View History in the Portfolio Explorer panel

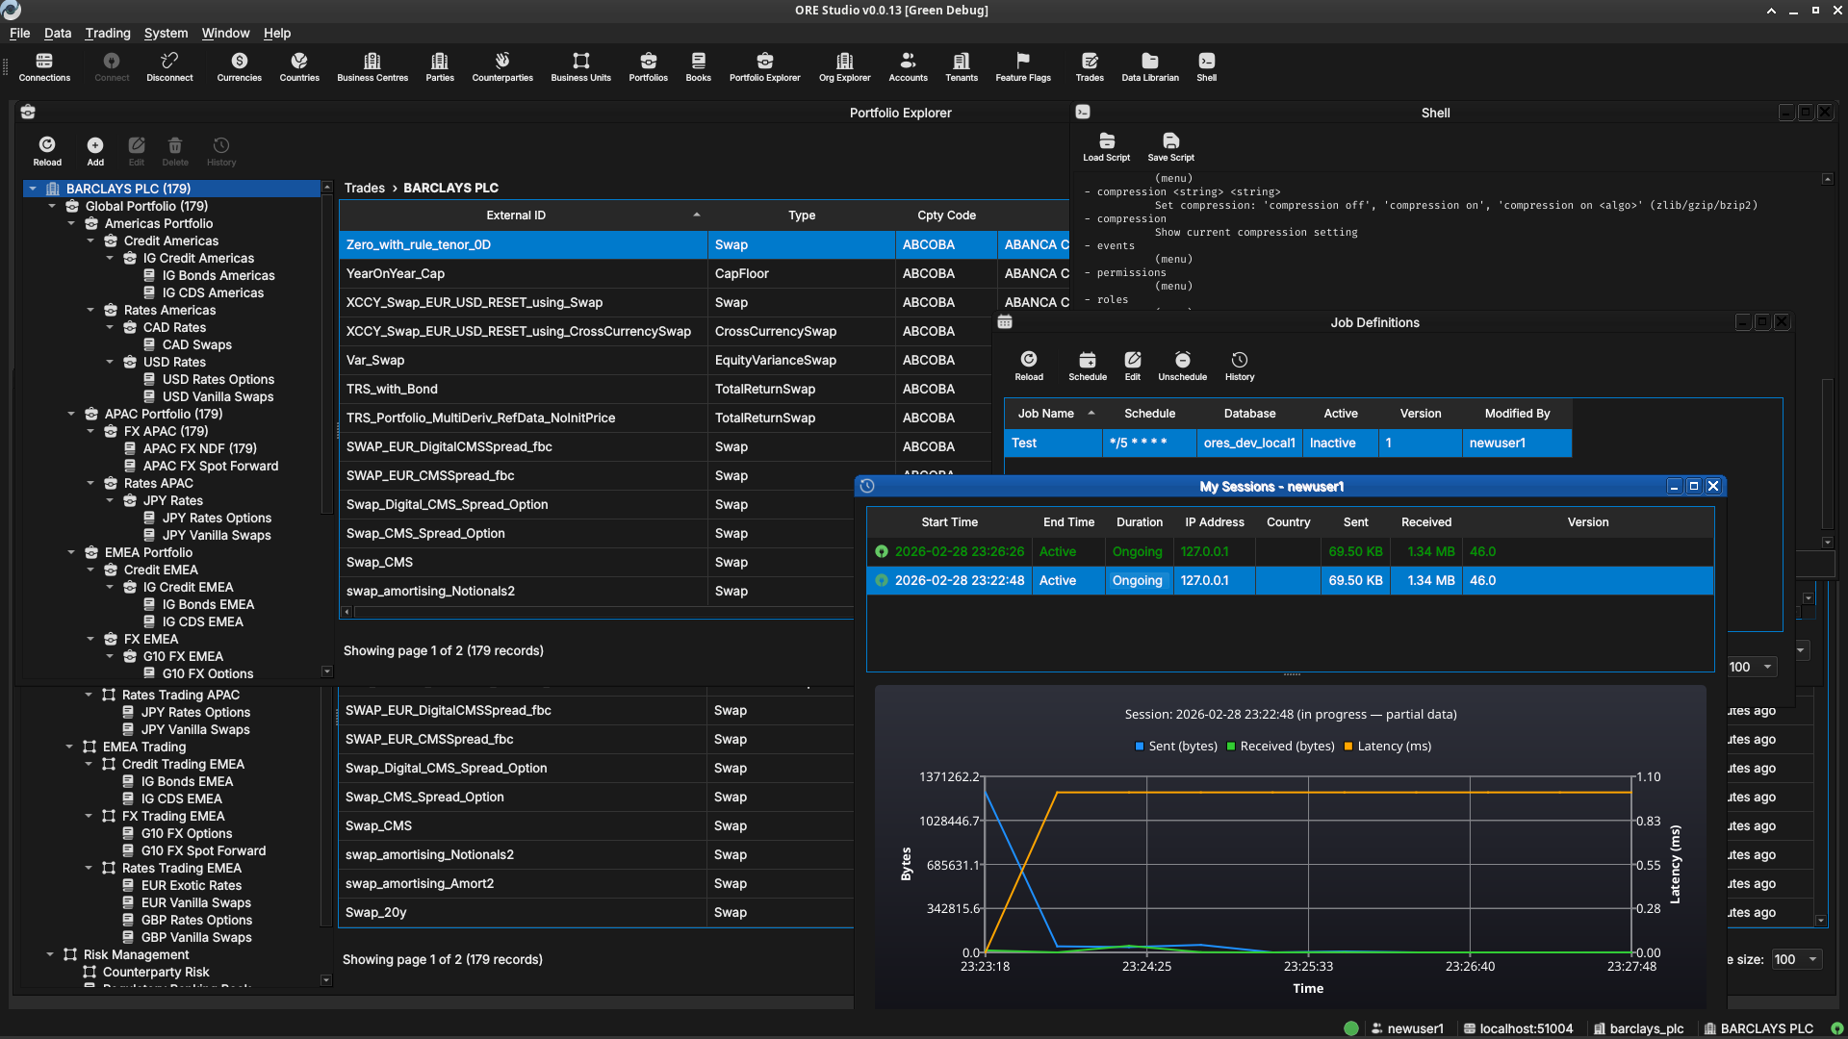tap(220, 150)
